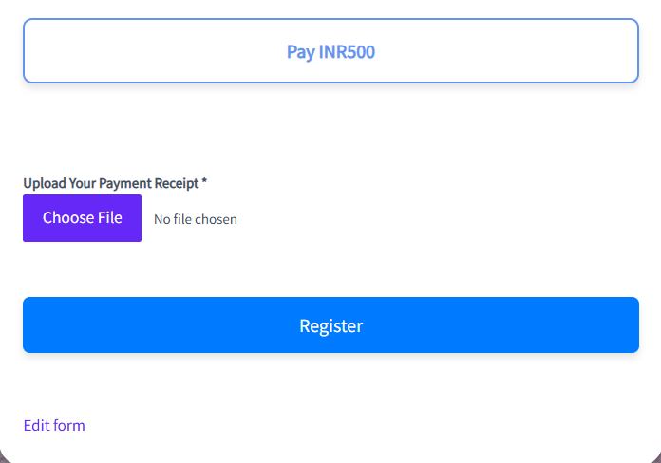
Task: Hit the blue Register button
Action: pos(330,325)
